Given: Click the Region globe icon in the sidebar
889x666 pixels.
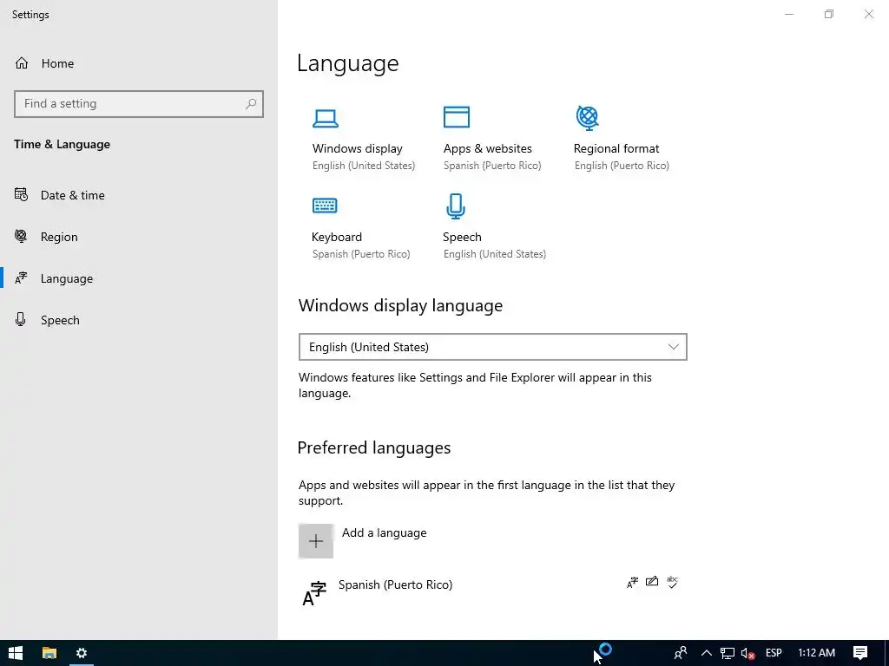Looking at the screenshot, I should click(21, 236).
